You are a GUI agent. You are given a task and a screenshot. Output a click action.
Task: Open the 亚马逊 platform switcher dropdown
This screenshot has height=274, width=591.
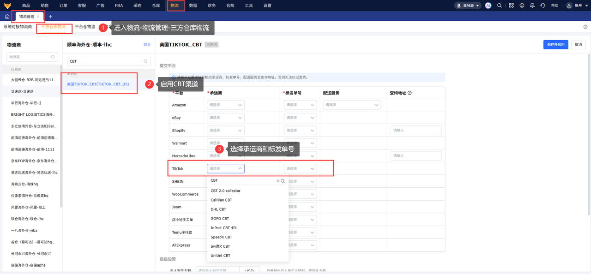[467, 6]
